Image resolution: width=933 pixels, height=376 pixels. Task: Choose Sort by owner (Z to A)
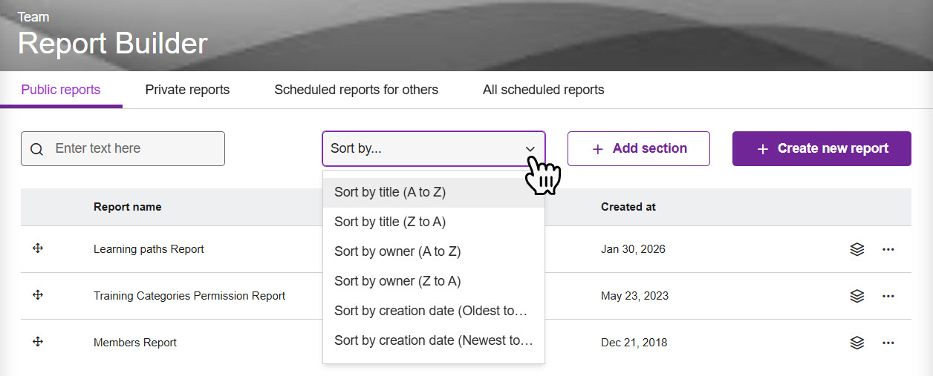397,281
